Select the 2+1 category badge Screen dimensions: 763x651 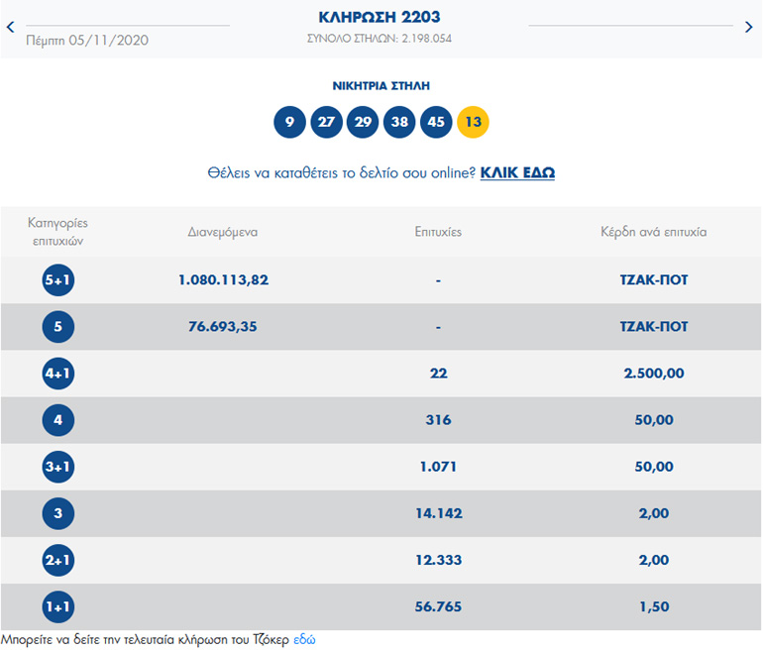point(58,561)
